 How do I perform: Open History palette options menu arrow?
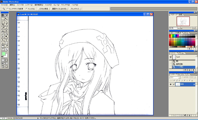(196, 53)
